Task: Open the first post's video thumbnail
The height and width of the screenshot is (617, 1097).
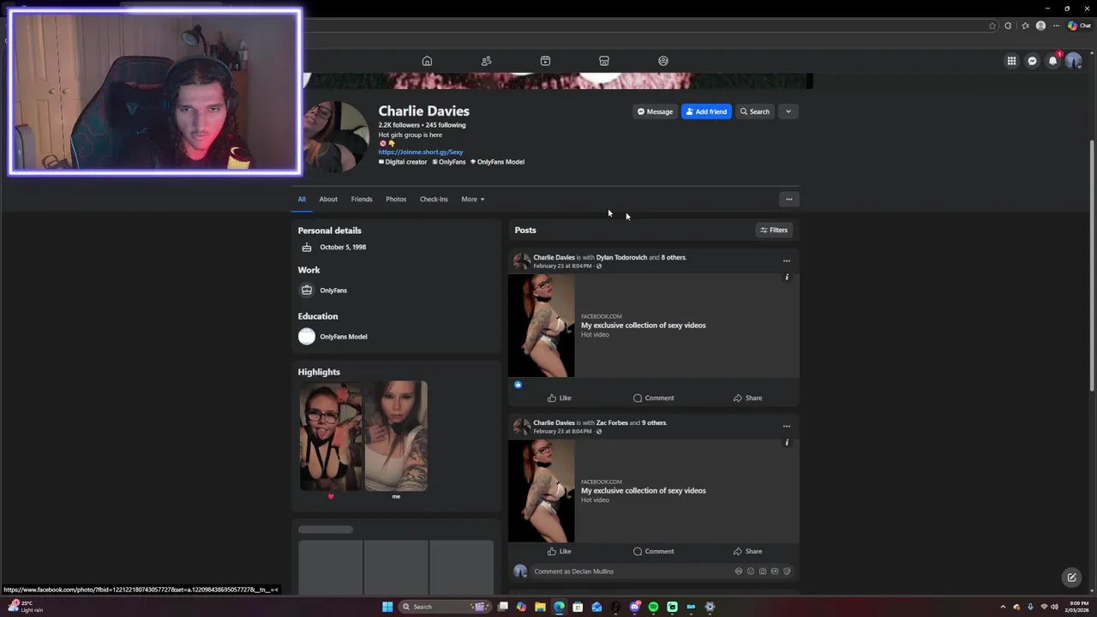Action: [x=542, y=326]
